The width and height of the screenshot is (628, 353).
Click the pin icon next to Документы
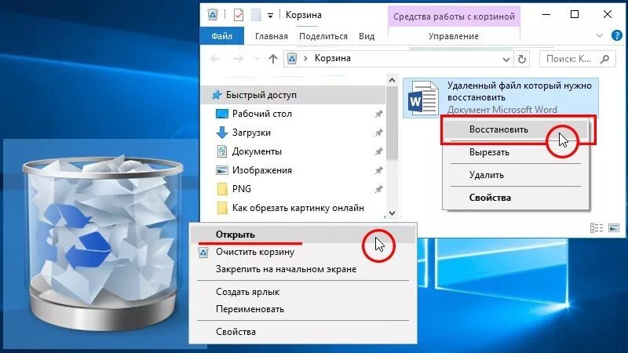coord(378,151)
